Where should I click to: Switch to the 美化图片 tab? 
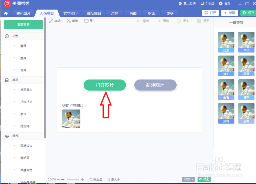click(x=23, y=13)
